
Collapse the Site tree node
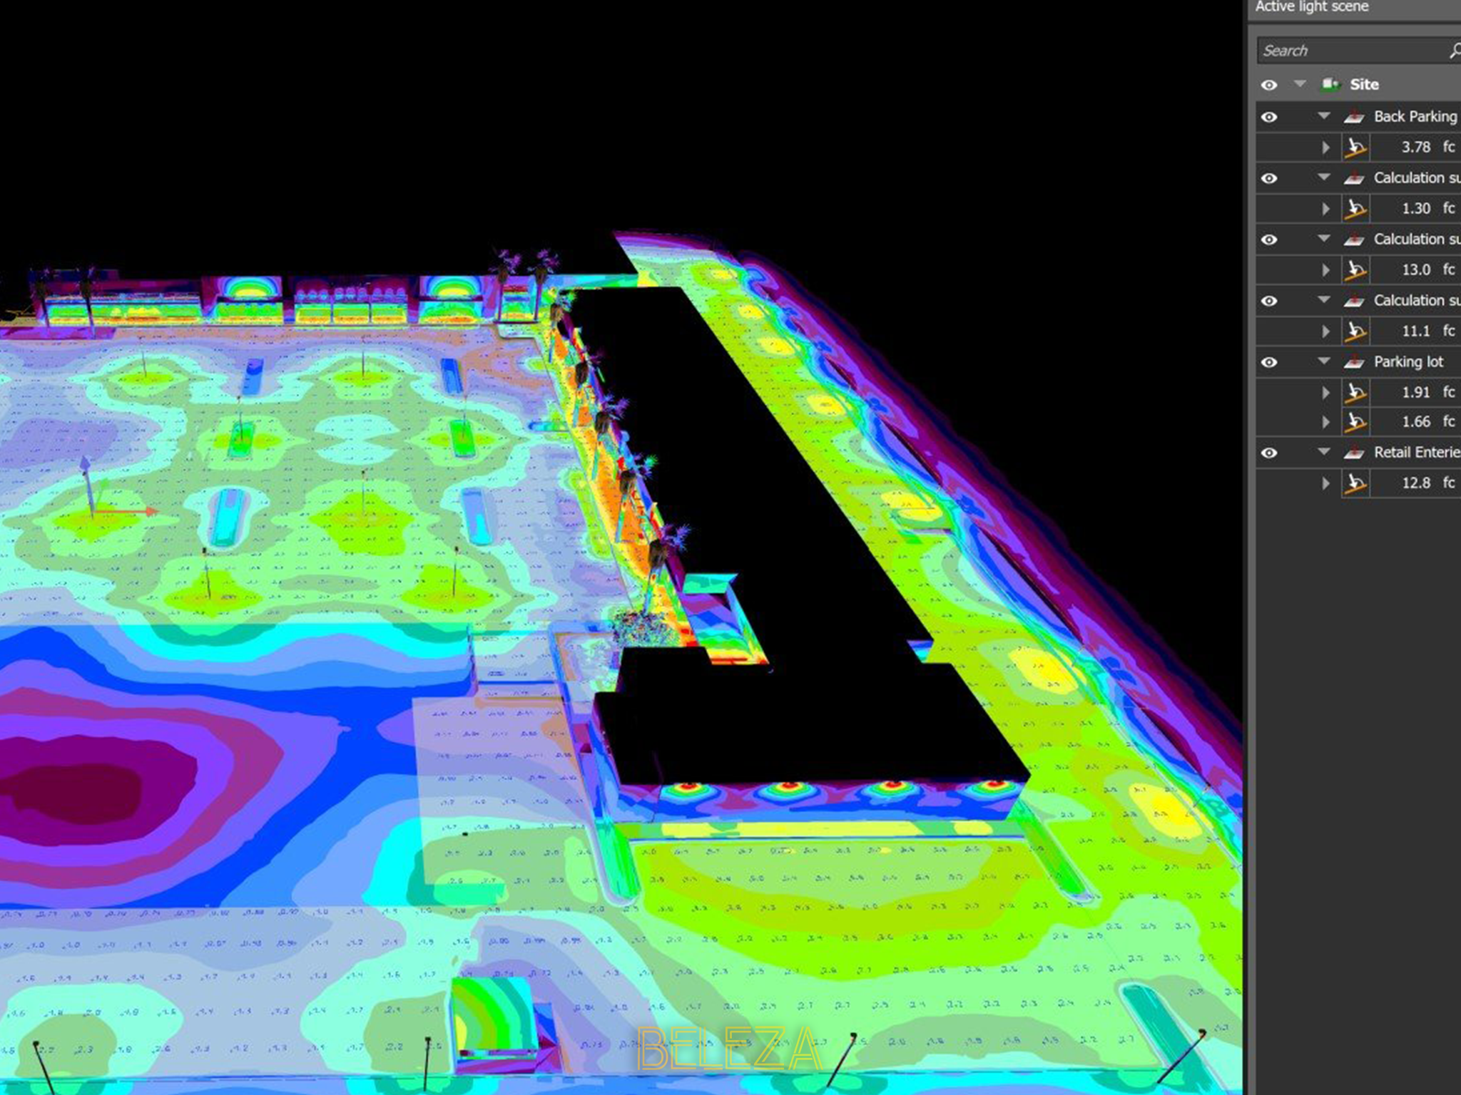coord(1300,84)
